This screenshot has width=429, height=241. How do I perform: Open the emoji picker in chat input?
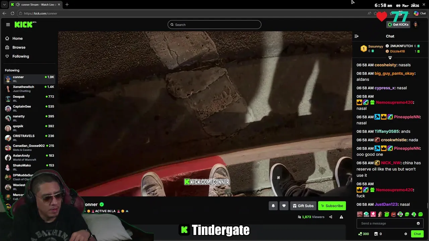(x=418, y=223)
